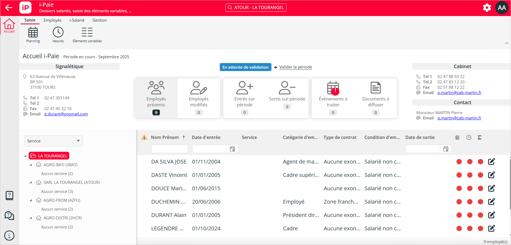
Task: Open the Entrés sur période tile
Action: coord(244,98)
